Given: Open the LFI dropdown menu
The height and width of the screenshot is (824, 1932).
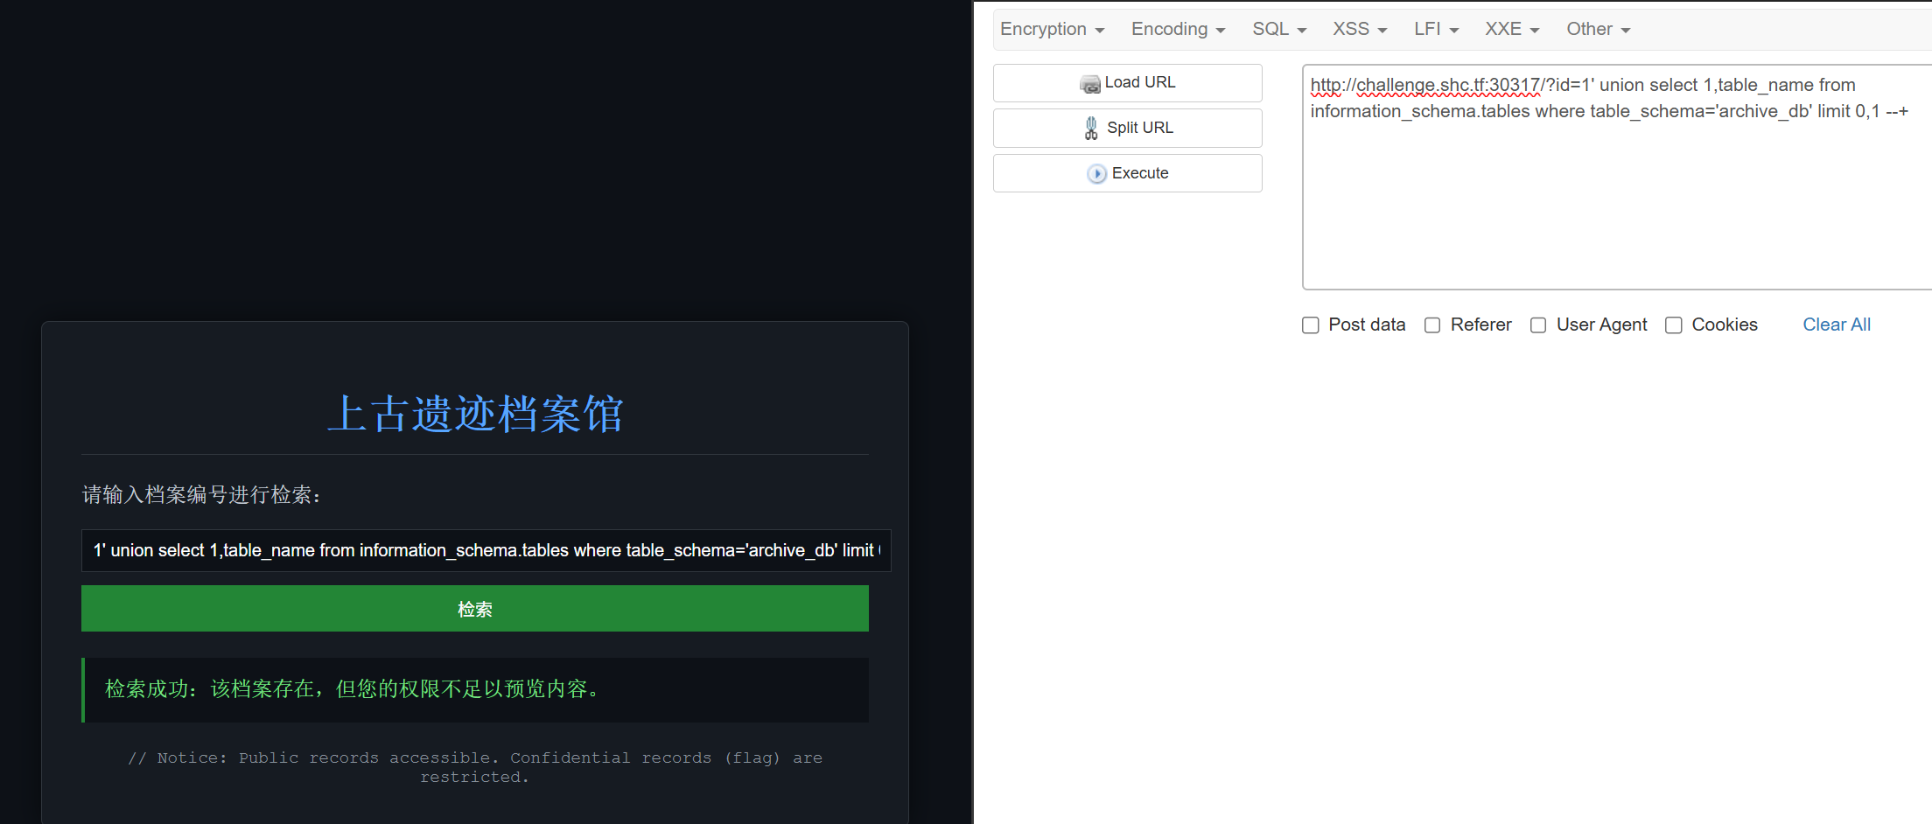Looking at the screenshot, I should tap(1436, 29).
